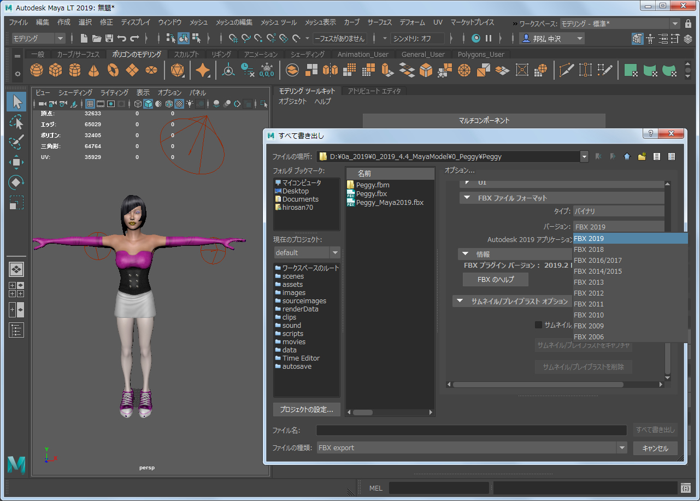The image size is (700, 501).
Task: Open the single-pane layout in toolbox
Action: [x=16, y=269]
